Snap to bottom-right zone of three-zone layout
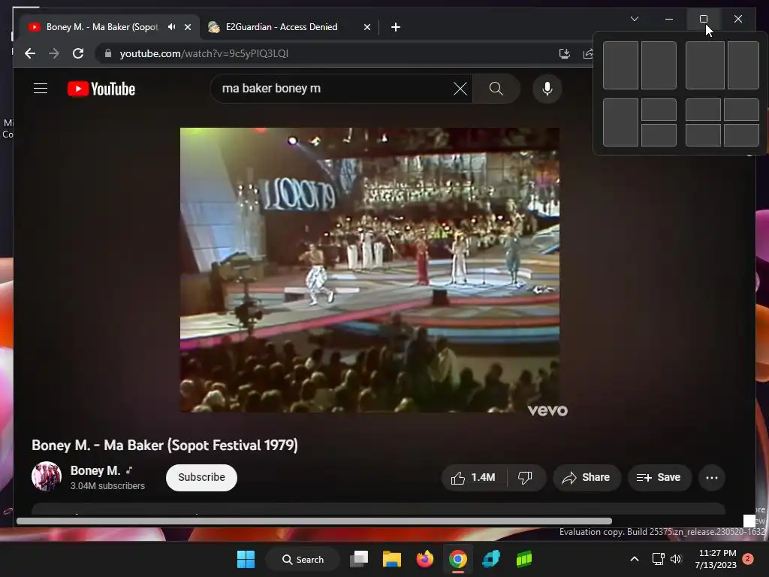The height and width of the screenshot is (577, 769). [x=659, y=135]
